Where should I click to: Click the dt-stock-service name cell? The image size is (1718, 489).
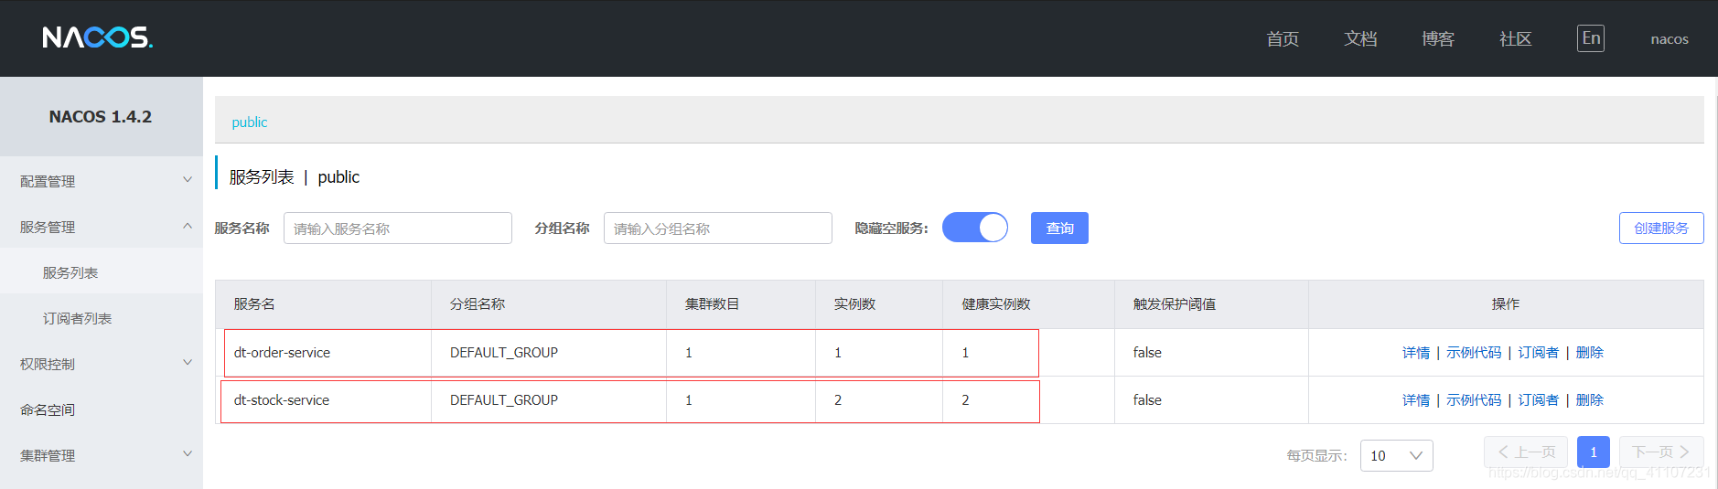pyautogui.click(x=282, y=400)
